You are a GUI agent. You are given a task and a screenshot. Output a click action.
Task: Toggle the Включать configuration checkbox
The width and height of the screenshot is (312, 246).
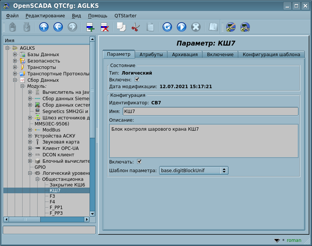tap(139, 162)
